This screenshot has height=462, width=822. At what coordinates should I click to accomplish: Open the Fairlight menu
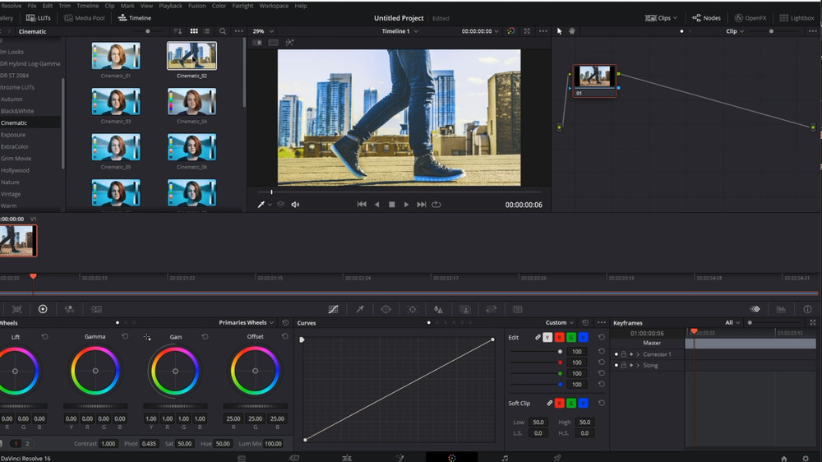242,6
